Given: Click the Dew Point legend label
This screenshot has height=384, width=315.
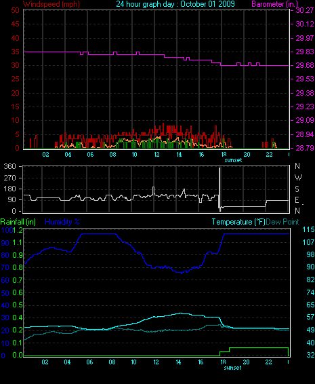Looking at the screenshot, I should (x=282, y=222).
